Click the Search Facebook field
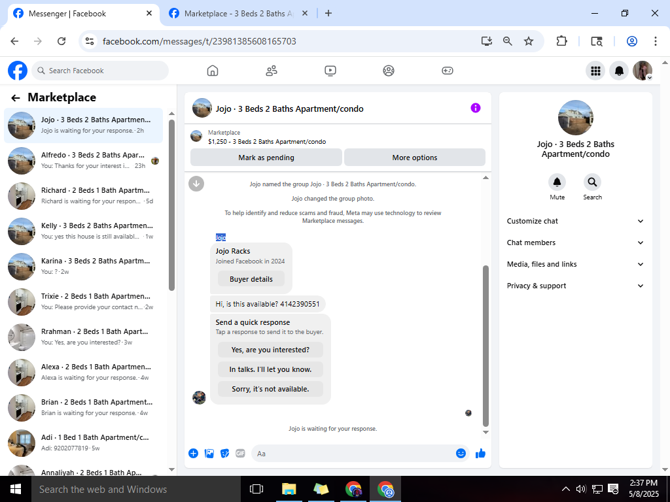The width and height of the screenshot is (670, 502). 100,71
